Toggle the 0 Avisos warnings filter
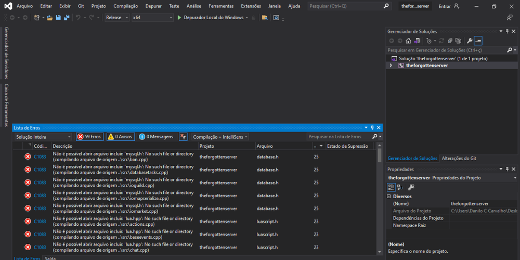This screenshot has height=260, width=520. pyautogui.click(x=120, y=137)
